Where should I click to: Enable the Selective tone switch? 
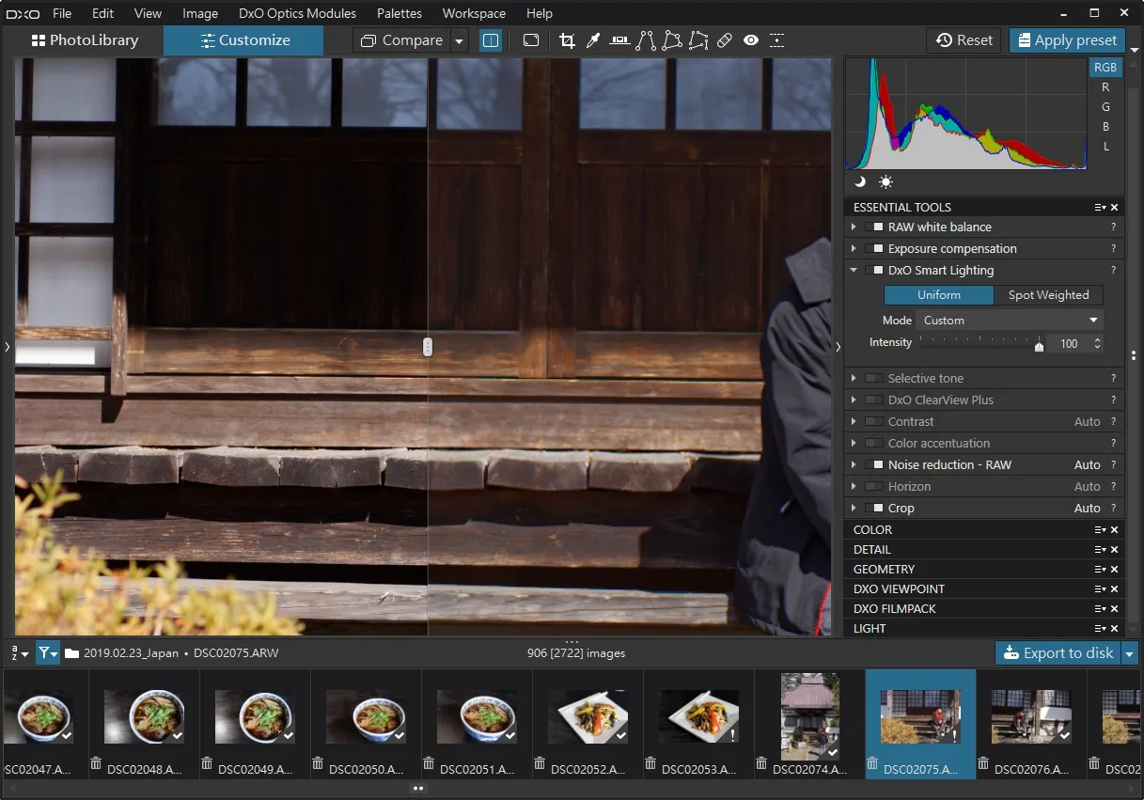pyautogui.click(x=874, y=379)
